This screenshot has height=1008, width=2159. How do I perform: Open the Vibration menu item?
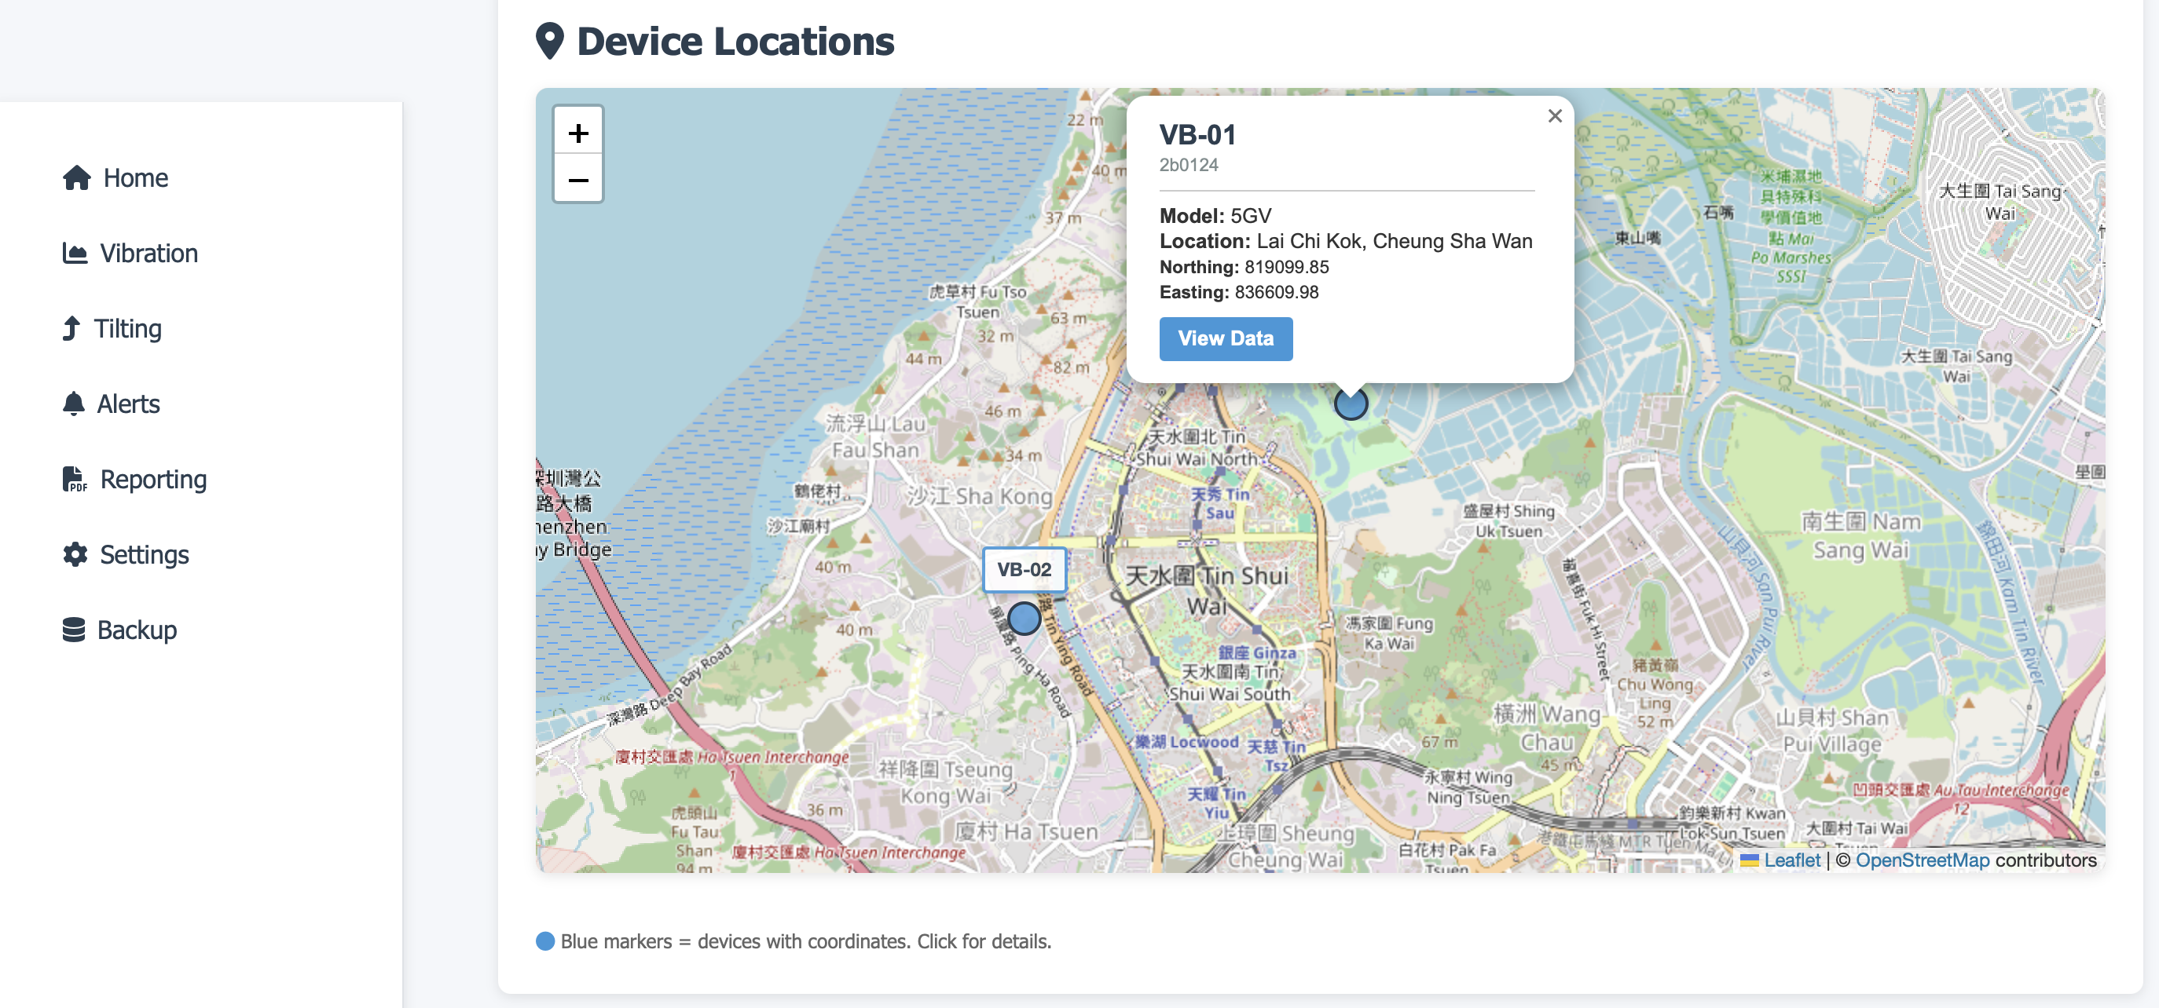pos(148,253)
